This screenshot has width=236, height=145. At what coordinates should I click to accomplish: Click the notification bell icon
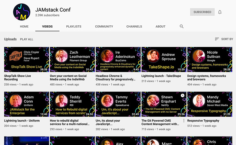(x=220, y=12)
